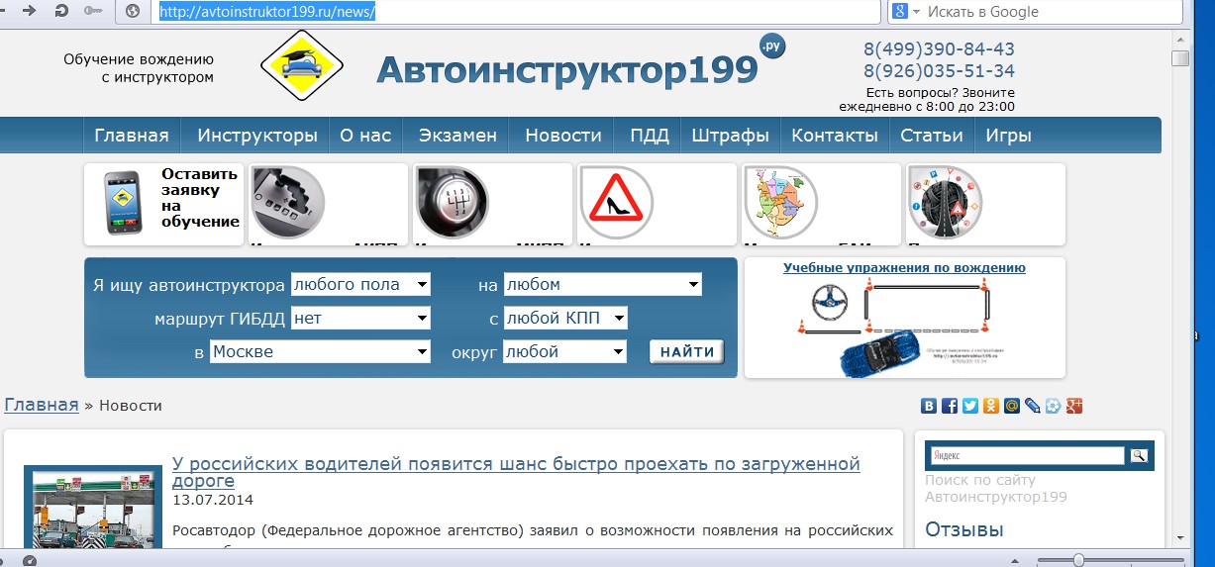Open the Контакты menu item
The width and height of the screenshot is (1215, 567).
835,136
